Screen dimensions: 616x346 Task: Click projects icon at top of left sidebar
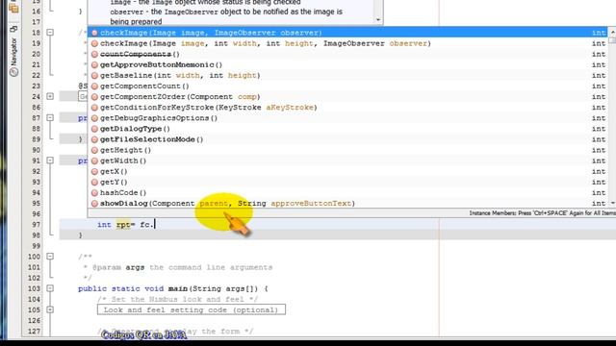pos(13,8)
